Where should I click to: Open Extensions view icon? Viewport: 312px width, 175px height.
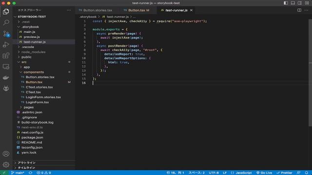pos(6,55)
